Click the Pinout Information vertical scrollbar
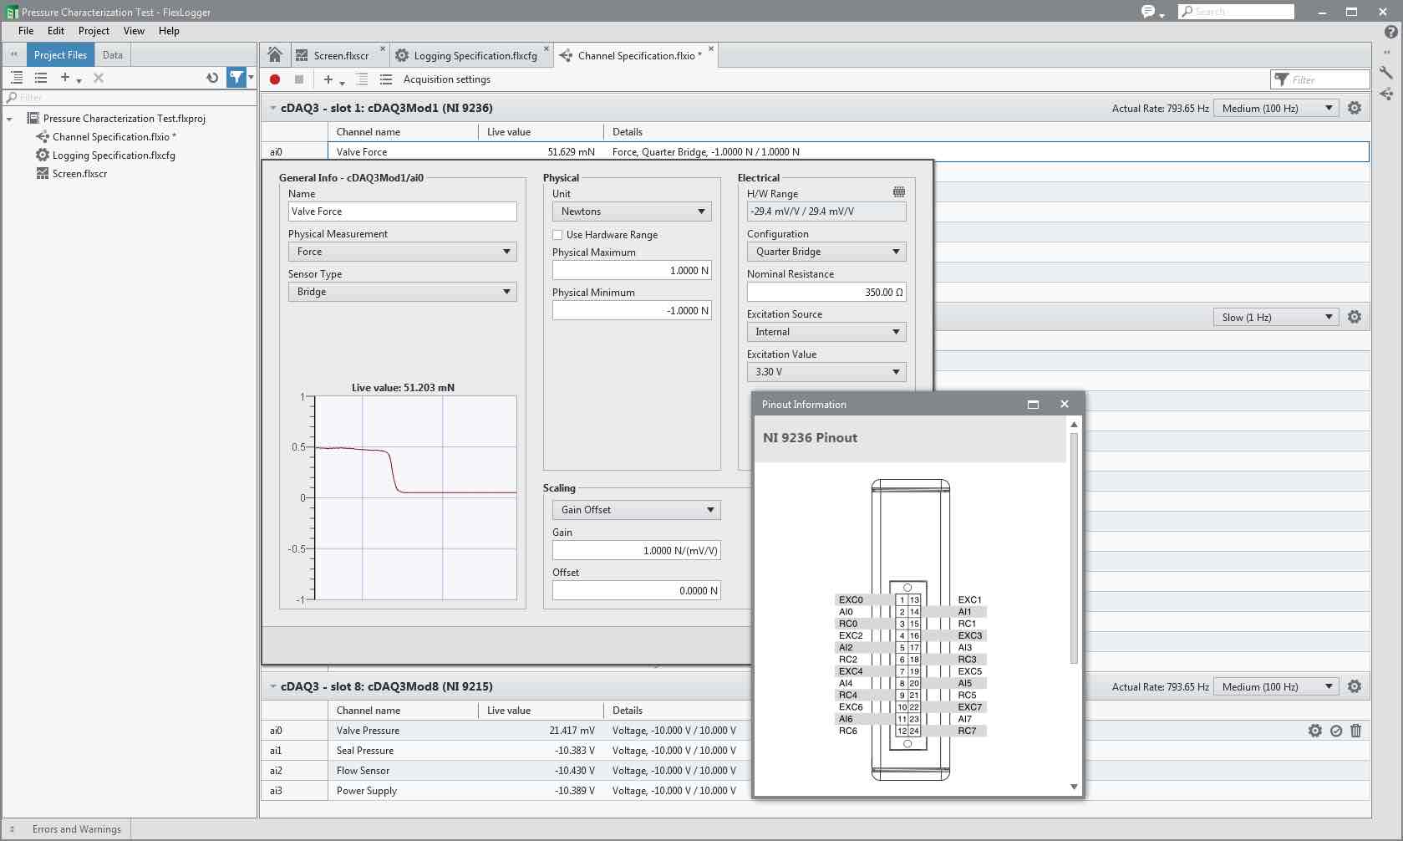This screenshot has width=1403, height=841. 1074,548
